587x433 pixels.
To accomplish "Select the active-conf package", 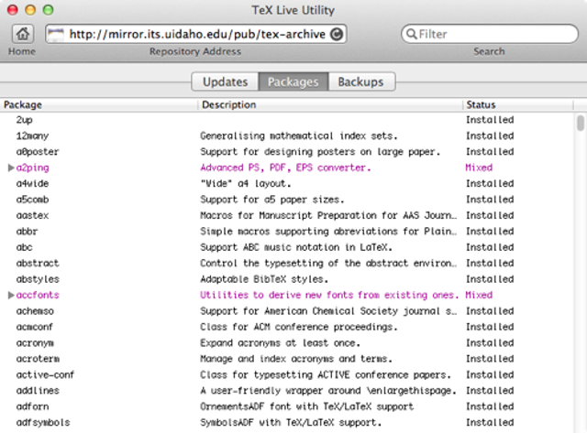I will tap(45, 374).
